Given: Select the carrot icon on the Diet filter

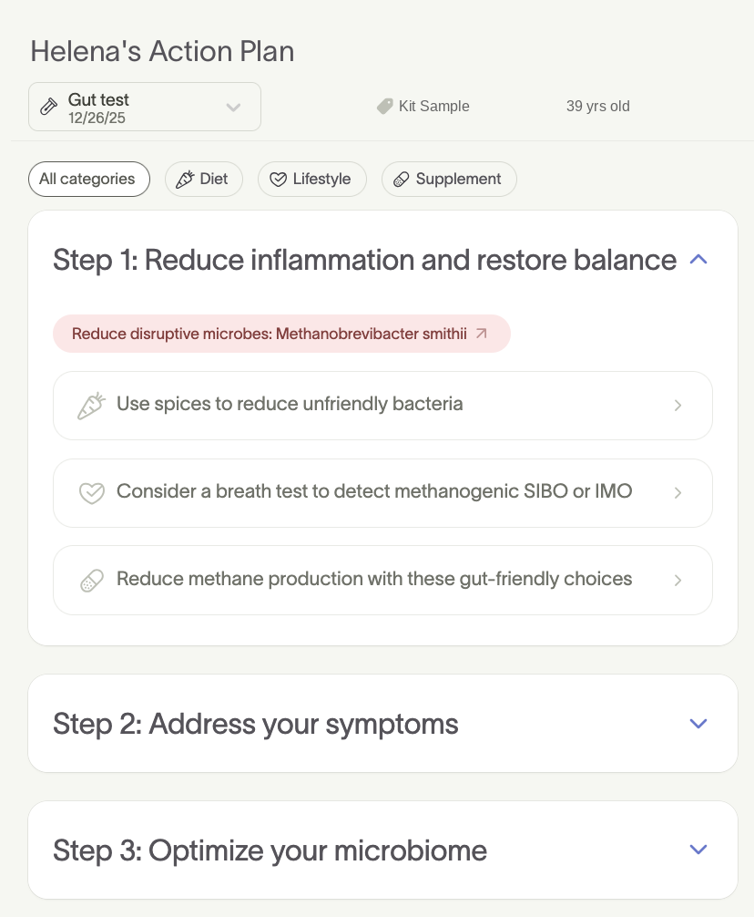Looking at the screenshot, I should [x=185, y=179].
